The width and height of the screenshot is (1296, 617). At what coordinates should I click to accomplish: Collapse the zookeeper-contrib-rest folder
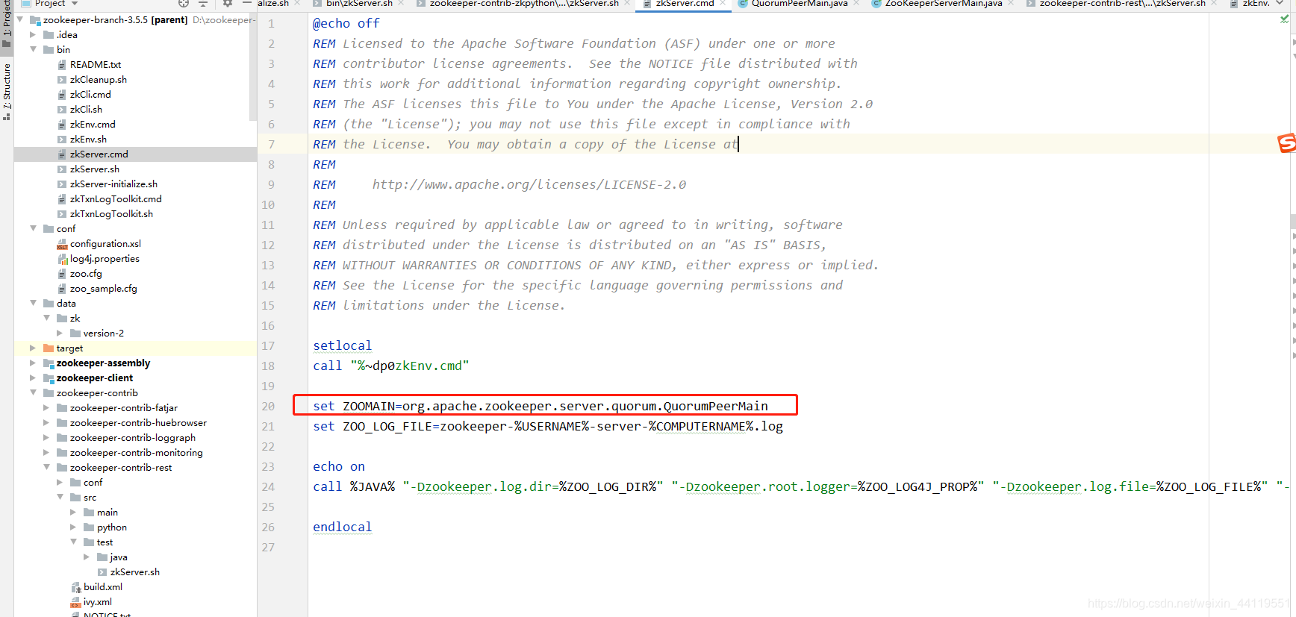(46, 467)
